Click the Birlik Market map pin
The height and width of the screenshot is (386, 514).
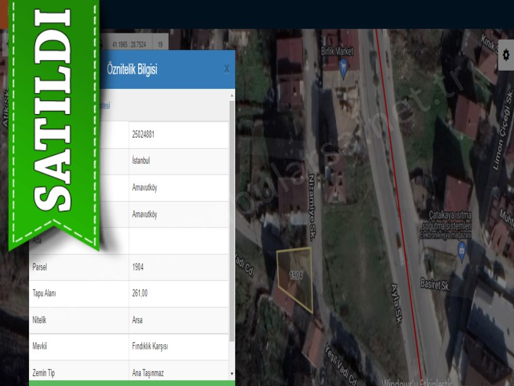[x=344, y=67]
